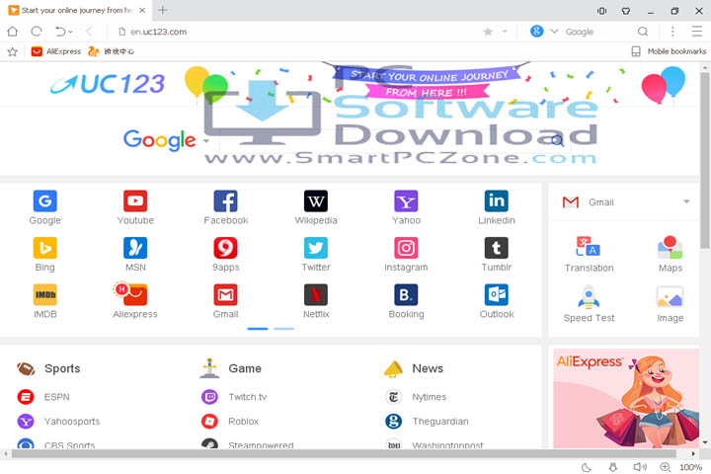Screen dimensions: 711x474
Task: Close the current UC123 tab
Action: (x=142, y=10)
